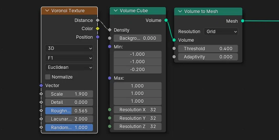Viewport: 279px width, 140px height.
Task: Click the Randomness input socket
Action: (x=41, y=127)
